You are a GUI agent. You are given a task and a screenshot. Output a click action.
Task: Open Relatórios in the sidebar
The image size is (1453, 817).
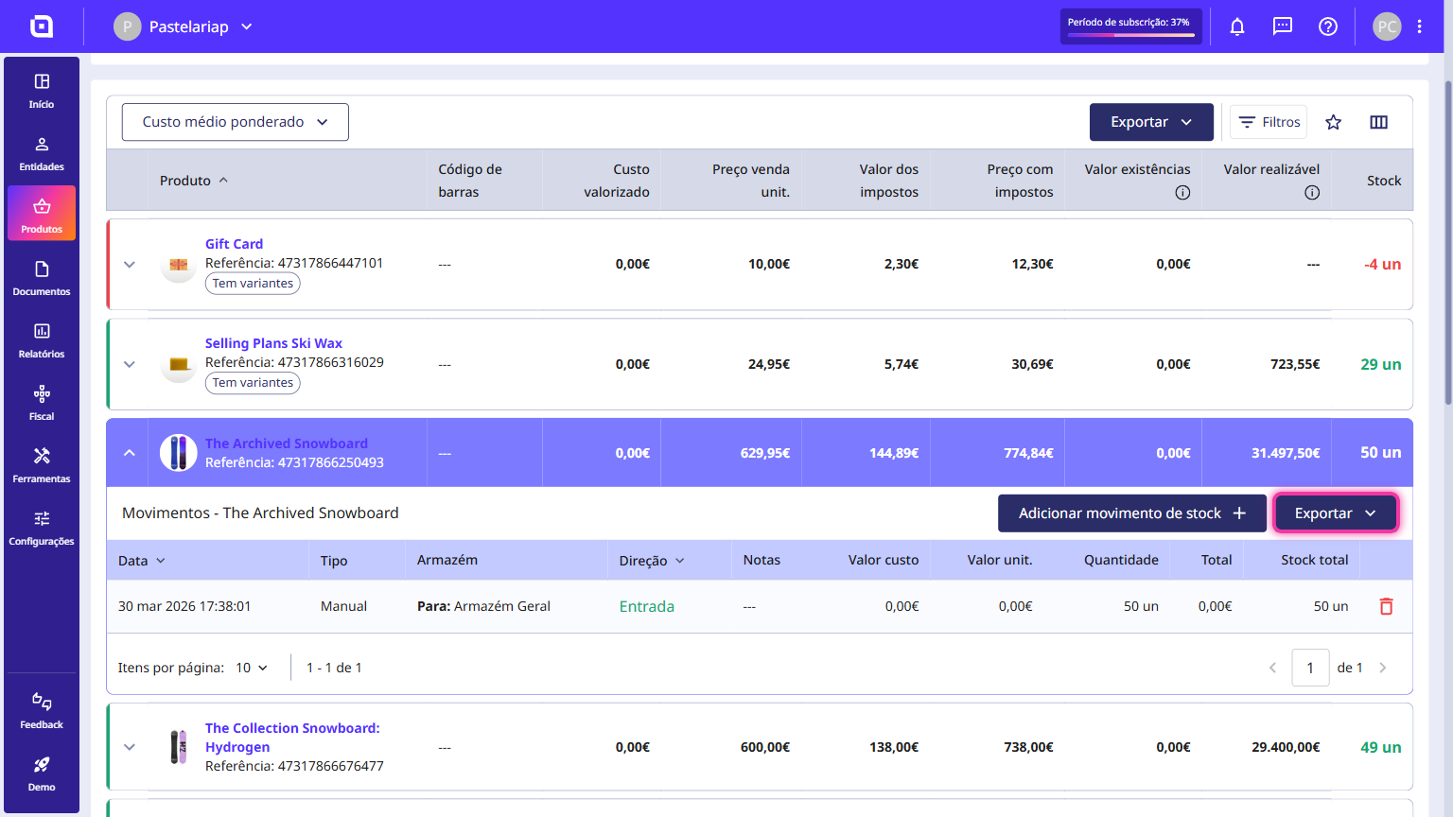point(42,341)
